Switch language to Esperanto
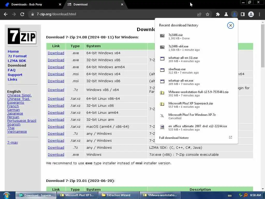The height and width of the screenshot is (199, 265). point(16,103)
